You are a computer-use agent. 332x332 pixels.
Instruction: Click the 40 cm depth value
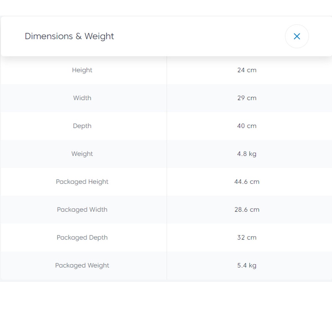pyautogui.click(x=247, y=126)
